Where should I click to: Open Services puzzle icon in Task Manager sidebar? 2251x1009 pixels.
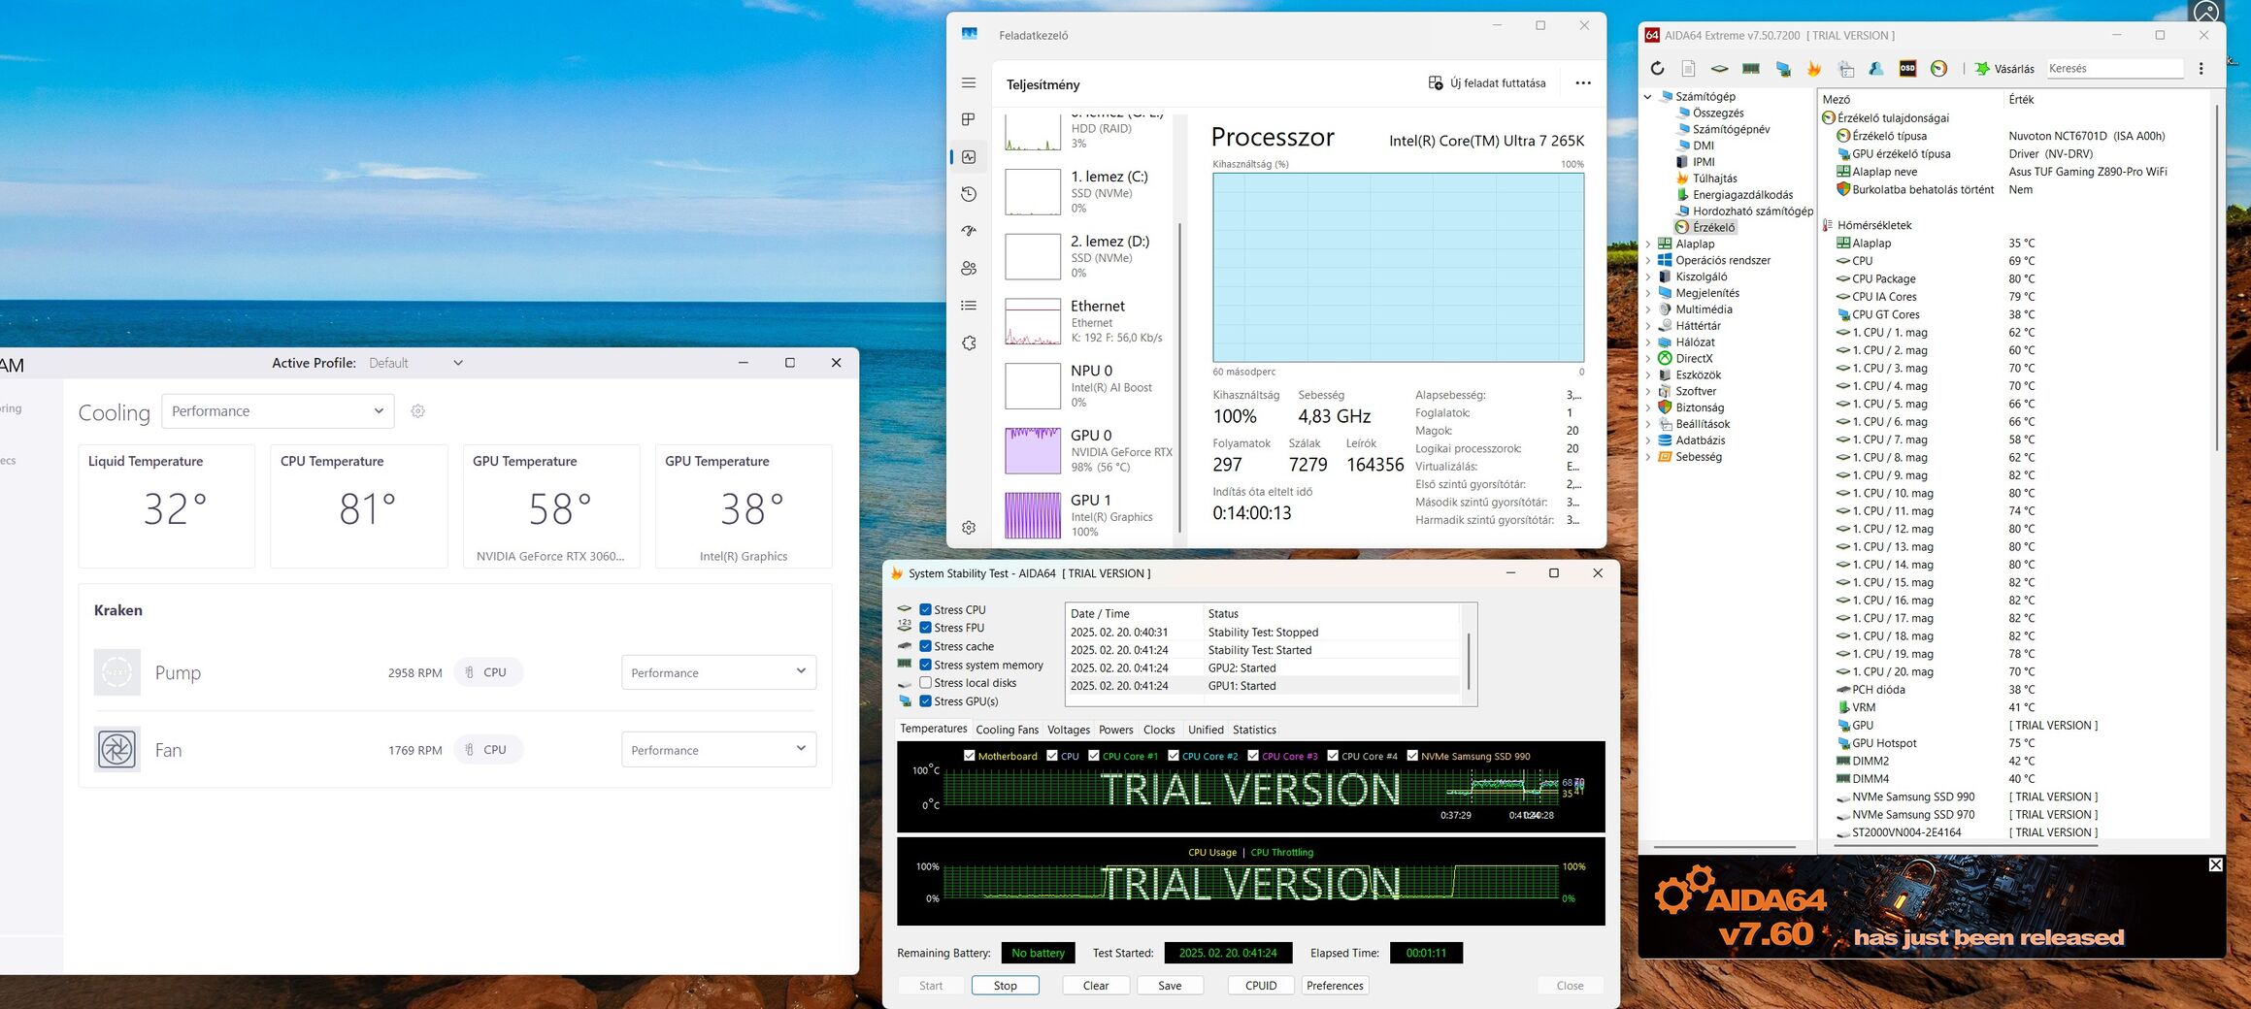coord(969,343)
